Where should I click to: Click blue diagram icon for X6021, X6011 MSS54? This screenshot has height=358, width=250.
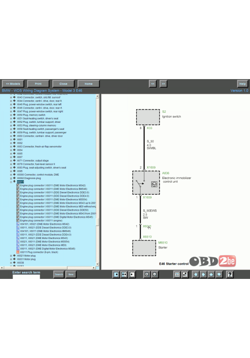pos(18,241)
